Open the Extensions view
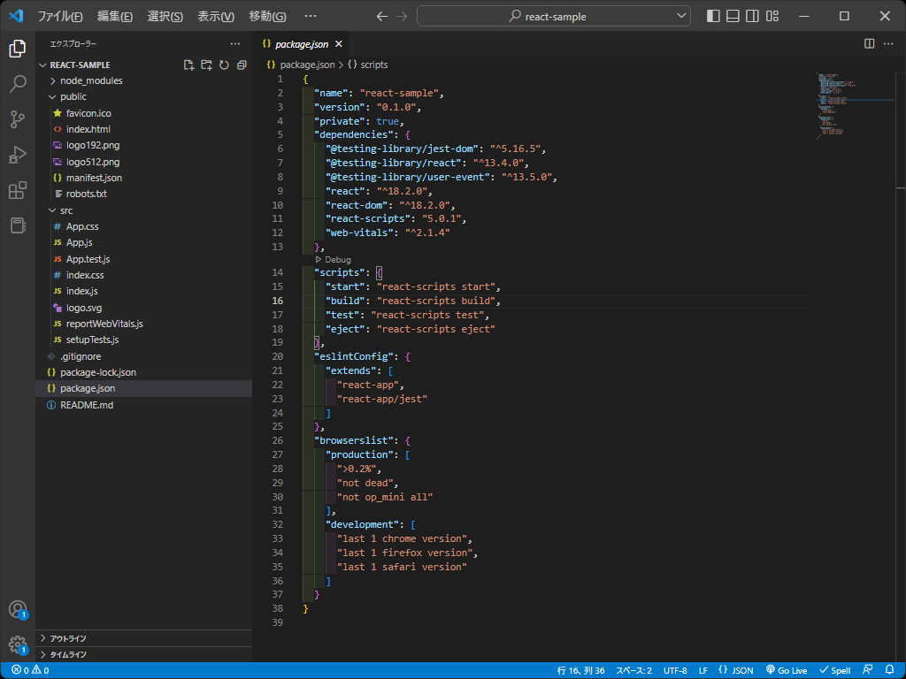 click(x=18, y=190)
